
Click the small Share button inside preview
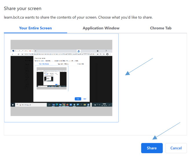tap(78, 99)
